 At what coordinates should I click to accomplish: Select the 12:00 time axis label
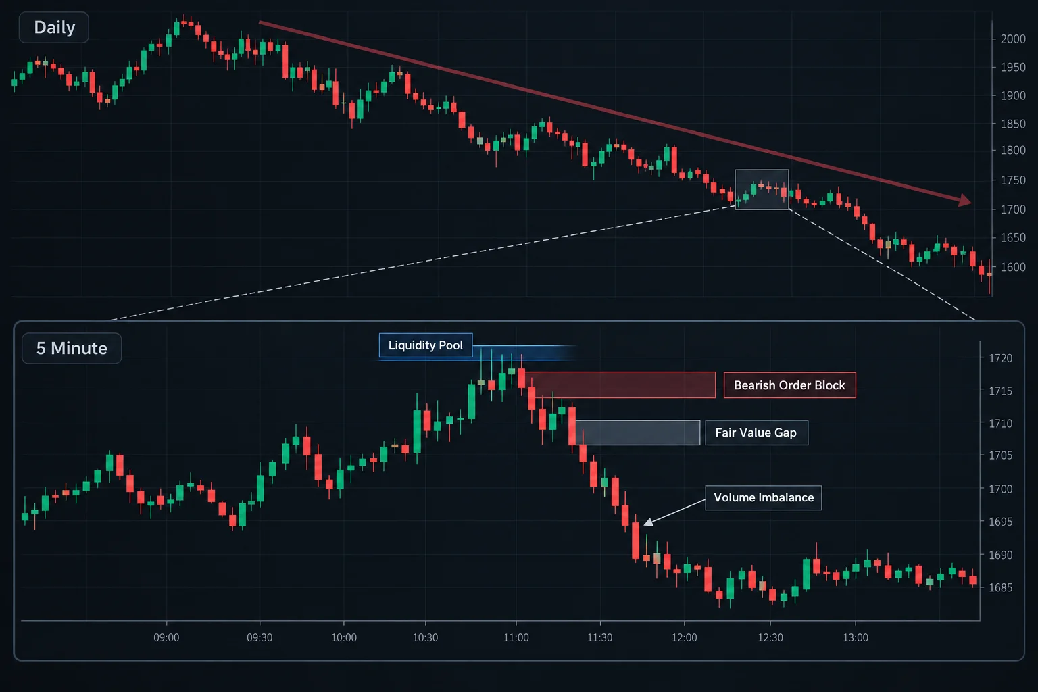[x=685, y=638]
